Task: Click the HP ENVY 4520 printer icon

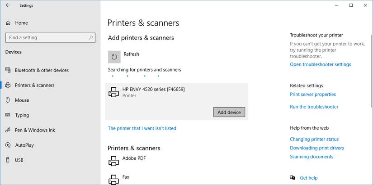Action: 113,92
